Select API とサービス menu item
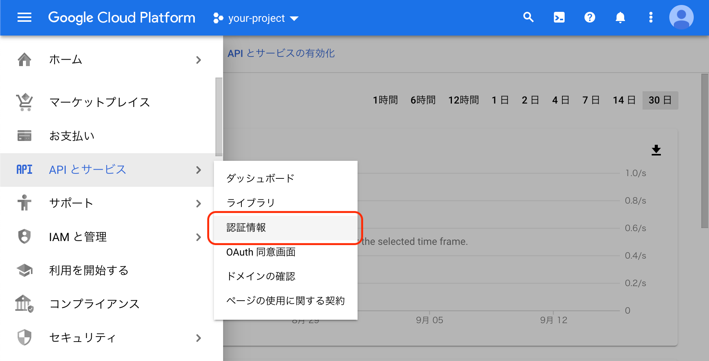Viewport: 709px width, 361px height. pyautogui.click(x=87, y=170)
